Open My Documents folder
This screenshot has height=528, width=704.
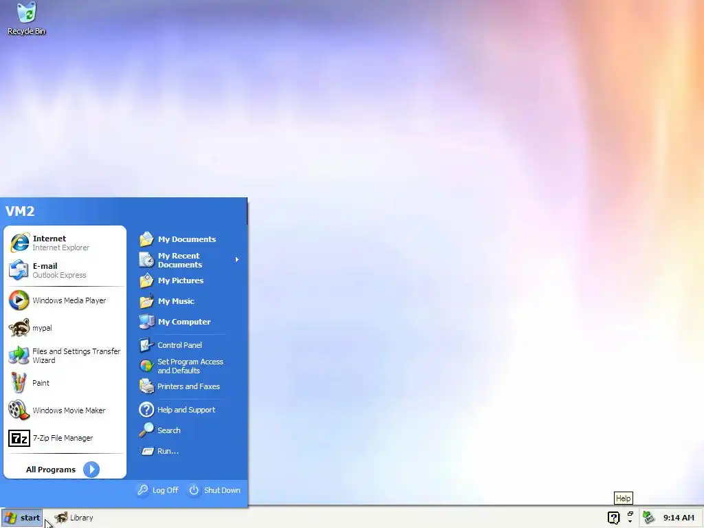188,239
